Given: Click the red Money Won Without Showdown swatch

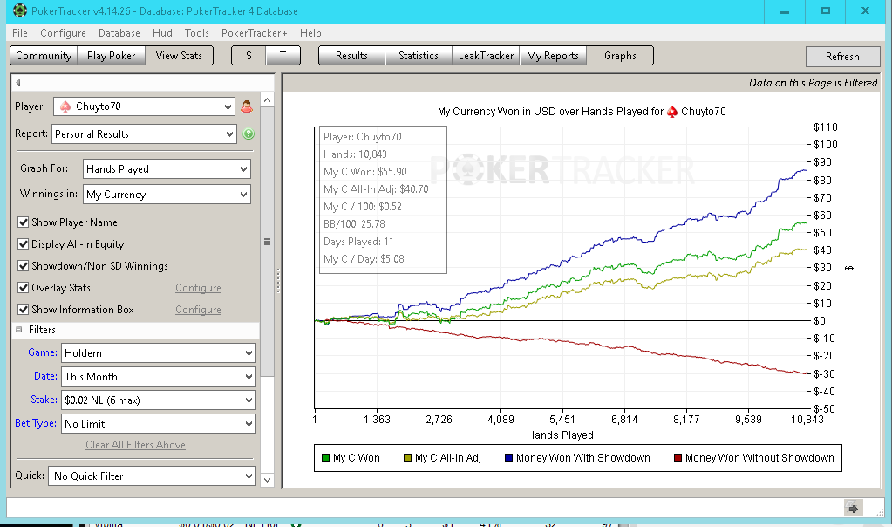Looking at the screenshot, I should tap(678, 457).
